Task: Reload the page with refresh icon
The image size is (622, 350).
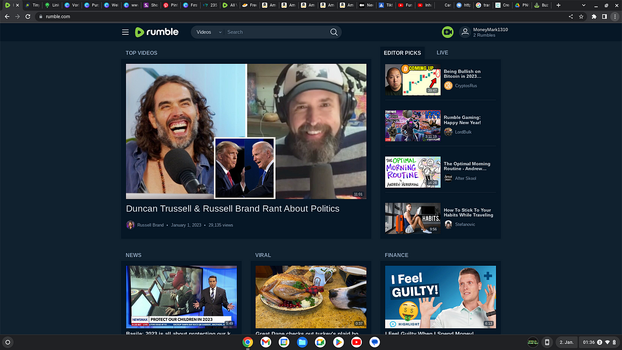Action: point(28,17)
